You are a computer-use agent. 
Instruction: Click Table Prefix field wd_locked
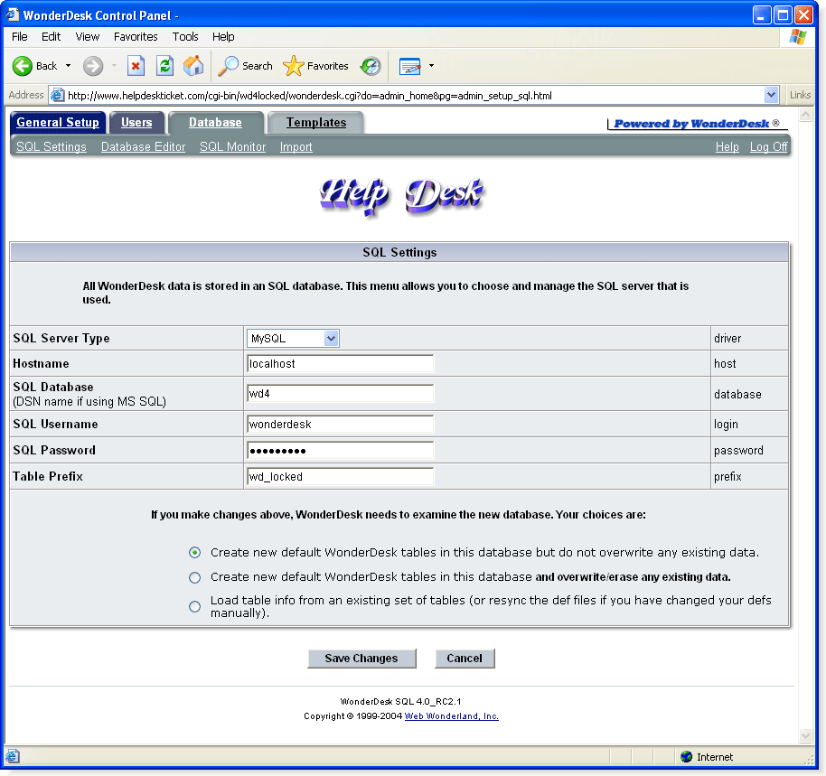click(341, 476)
